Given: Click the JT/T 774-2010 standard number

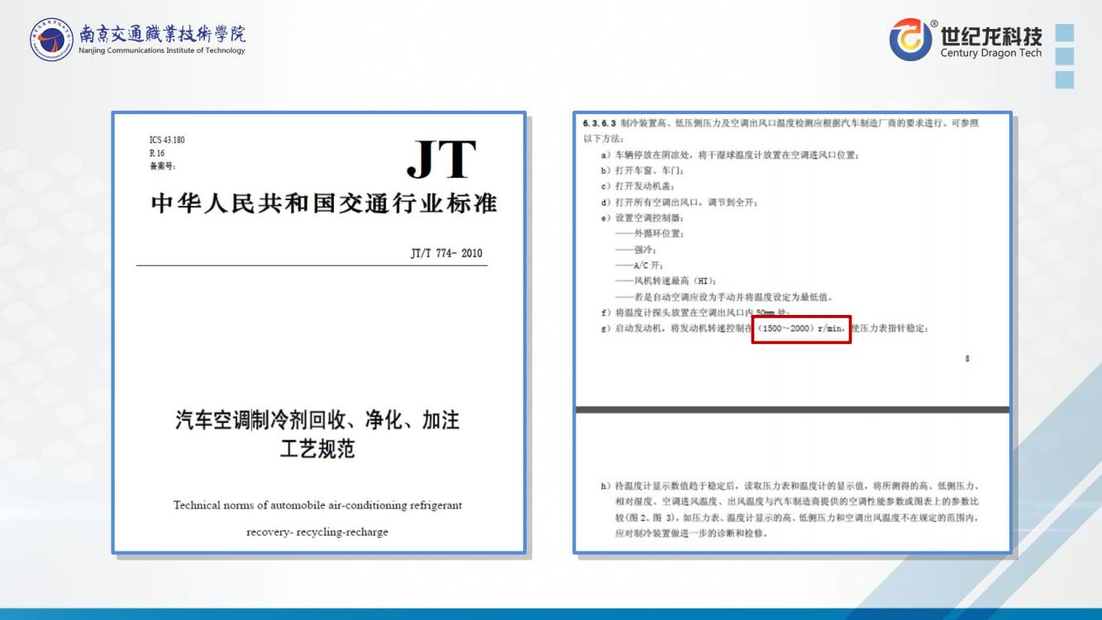Looking at the screenshot, I should 446,253.
